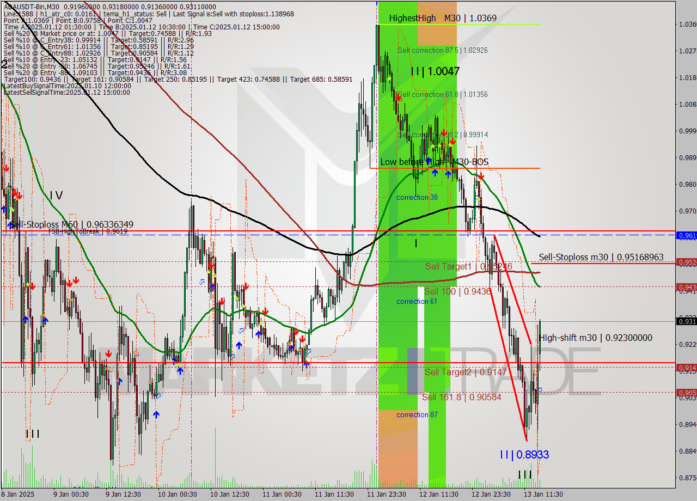The width and height of the screenshot is (697, 501).
Task: Select the 'I I | 1.0047' wave label
Action: pyautogui.click(x=435, y=71)
